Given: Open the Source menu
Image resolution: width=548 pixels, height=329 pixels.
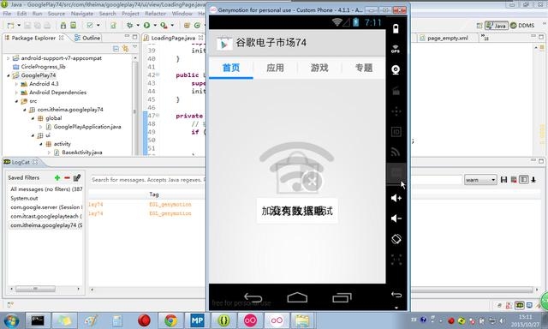Looking at the screenshot, I should click(x=57, y=14).
